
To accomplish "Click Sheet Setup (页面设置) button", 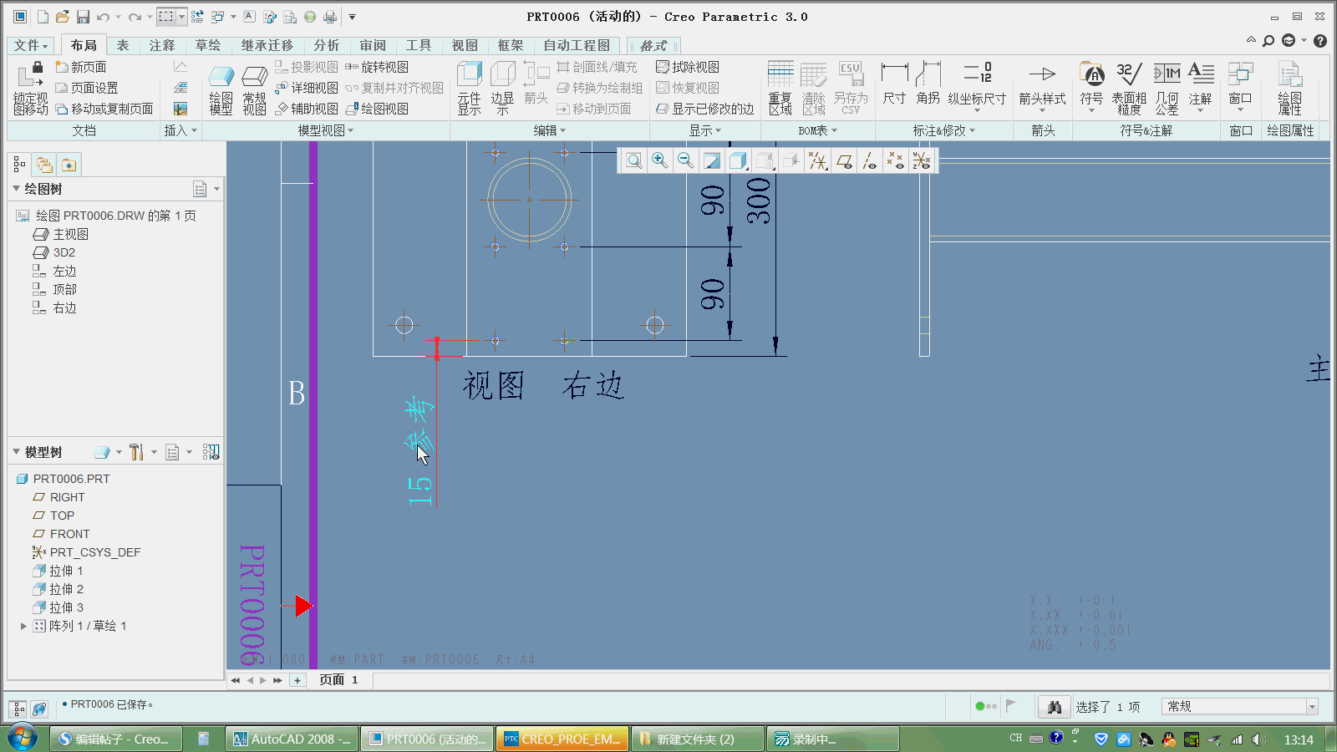I will point(87,88).
